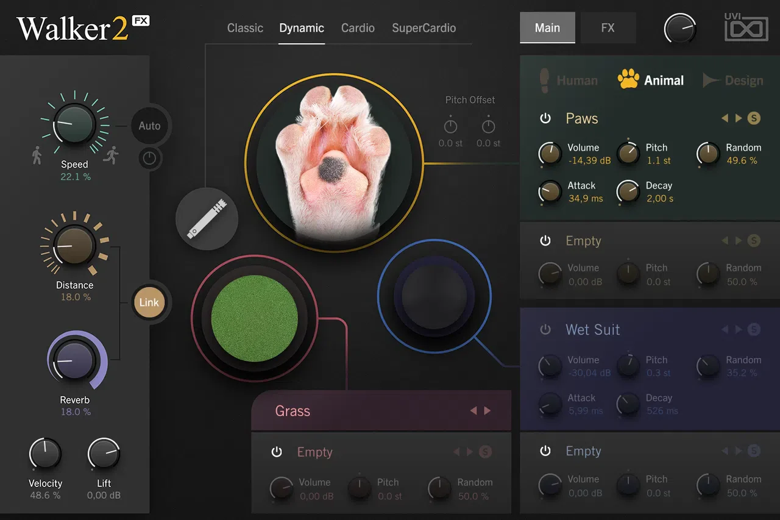This screenshot has width=780, height=520.
Task: Open the Main page button
Action: tap(547, 28)
